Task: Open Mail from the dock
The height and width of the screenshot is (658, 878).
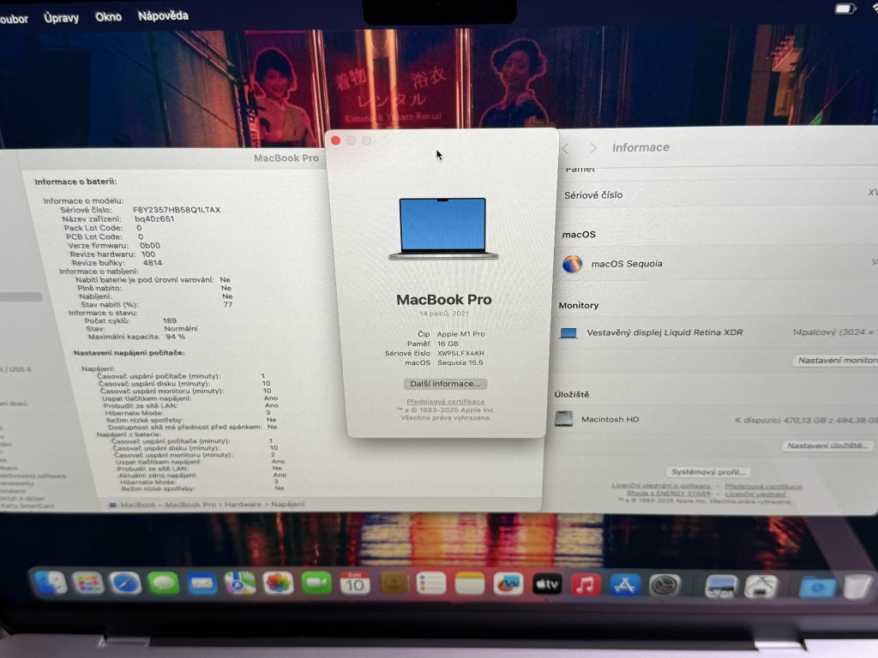Action: pyautogui.click(x=201, y=584)
